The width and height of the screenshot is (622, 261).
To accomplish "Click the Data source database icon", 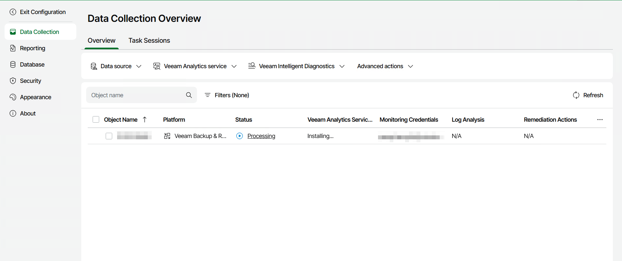I will [x=94, y=66].
